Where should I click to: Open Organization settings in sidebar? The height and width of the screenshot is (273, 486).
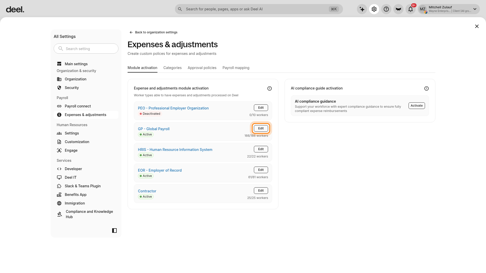[x=86, y=79]
